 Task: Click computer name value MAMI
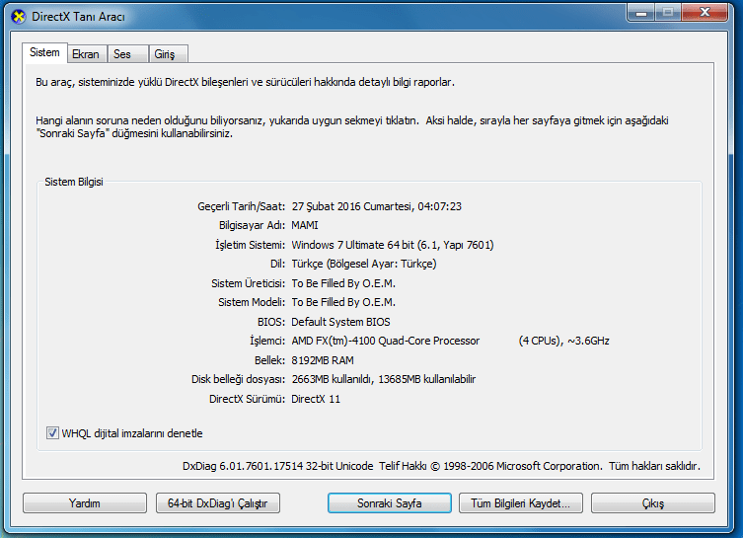click(305, 225)
